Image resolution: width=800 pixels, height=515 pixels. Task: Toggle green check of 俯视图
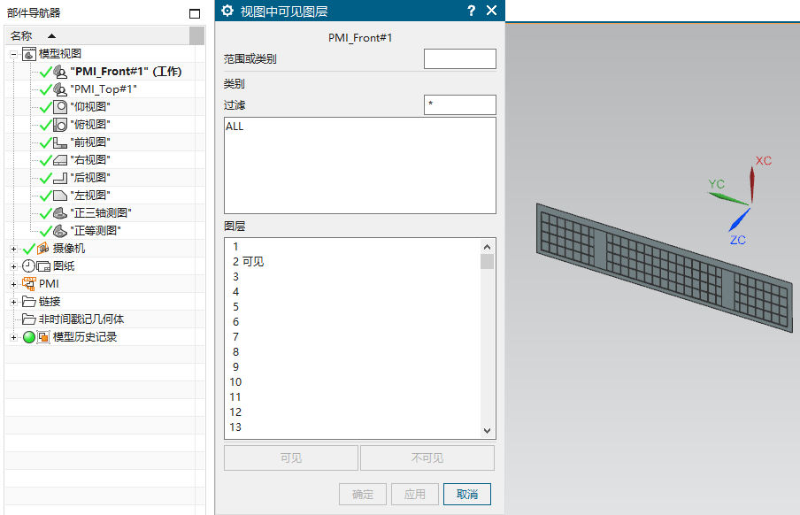(x=46, y=125)
